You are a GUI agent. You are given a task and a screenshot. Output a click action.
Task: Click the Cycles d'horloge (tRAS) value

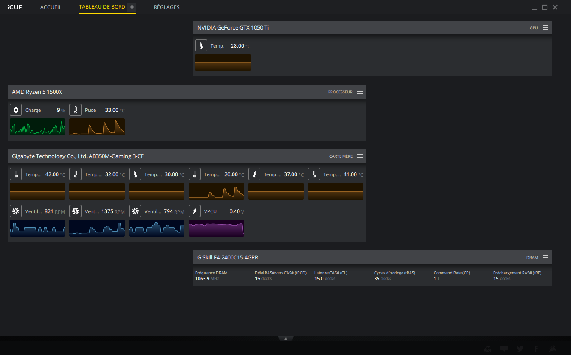pyautogui.click(x=382, y=279)
